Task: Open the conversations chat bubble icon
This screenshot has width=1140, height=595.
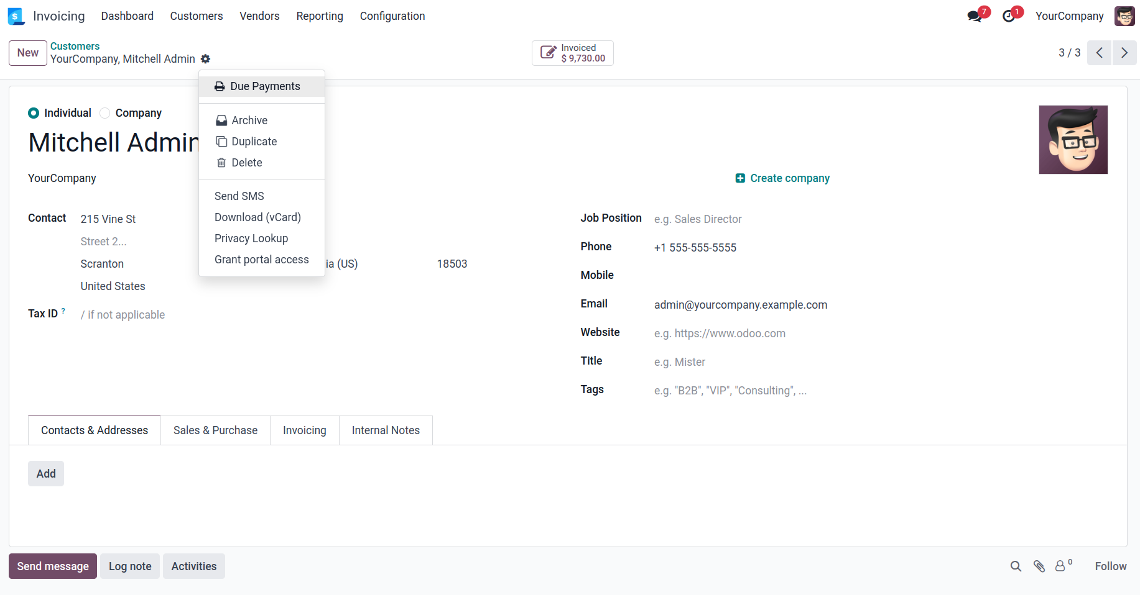Action: (x=975, y=16)
